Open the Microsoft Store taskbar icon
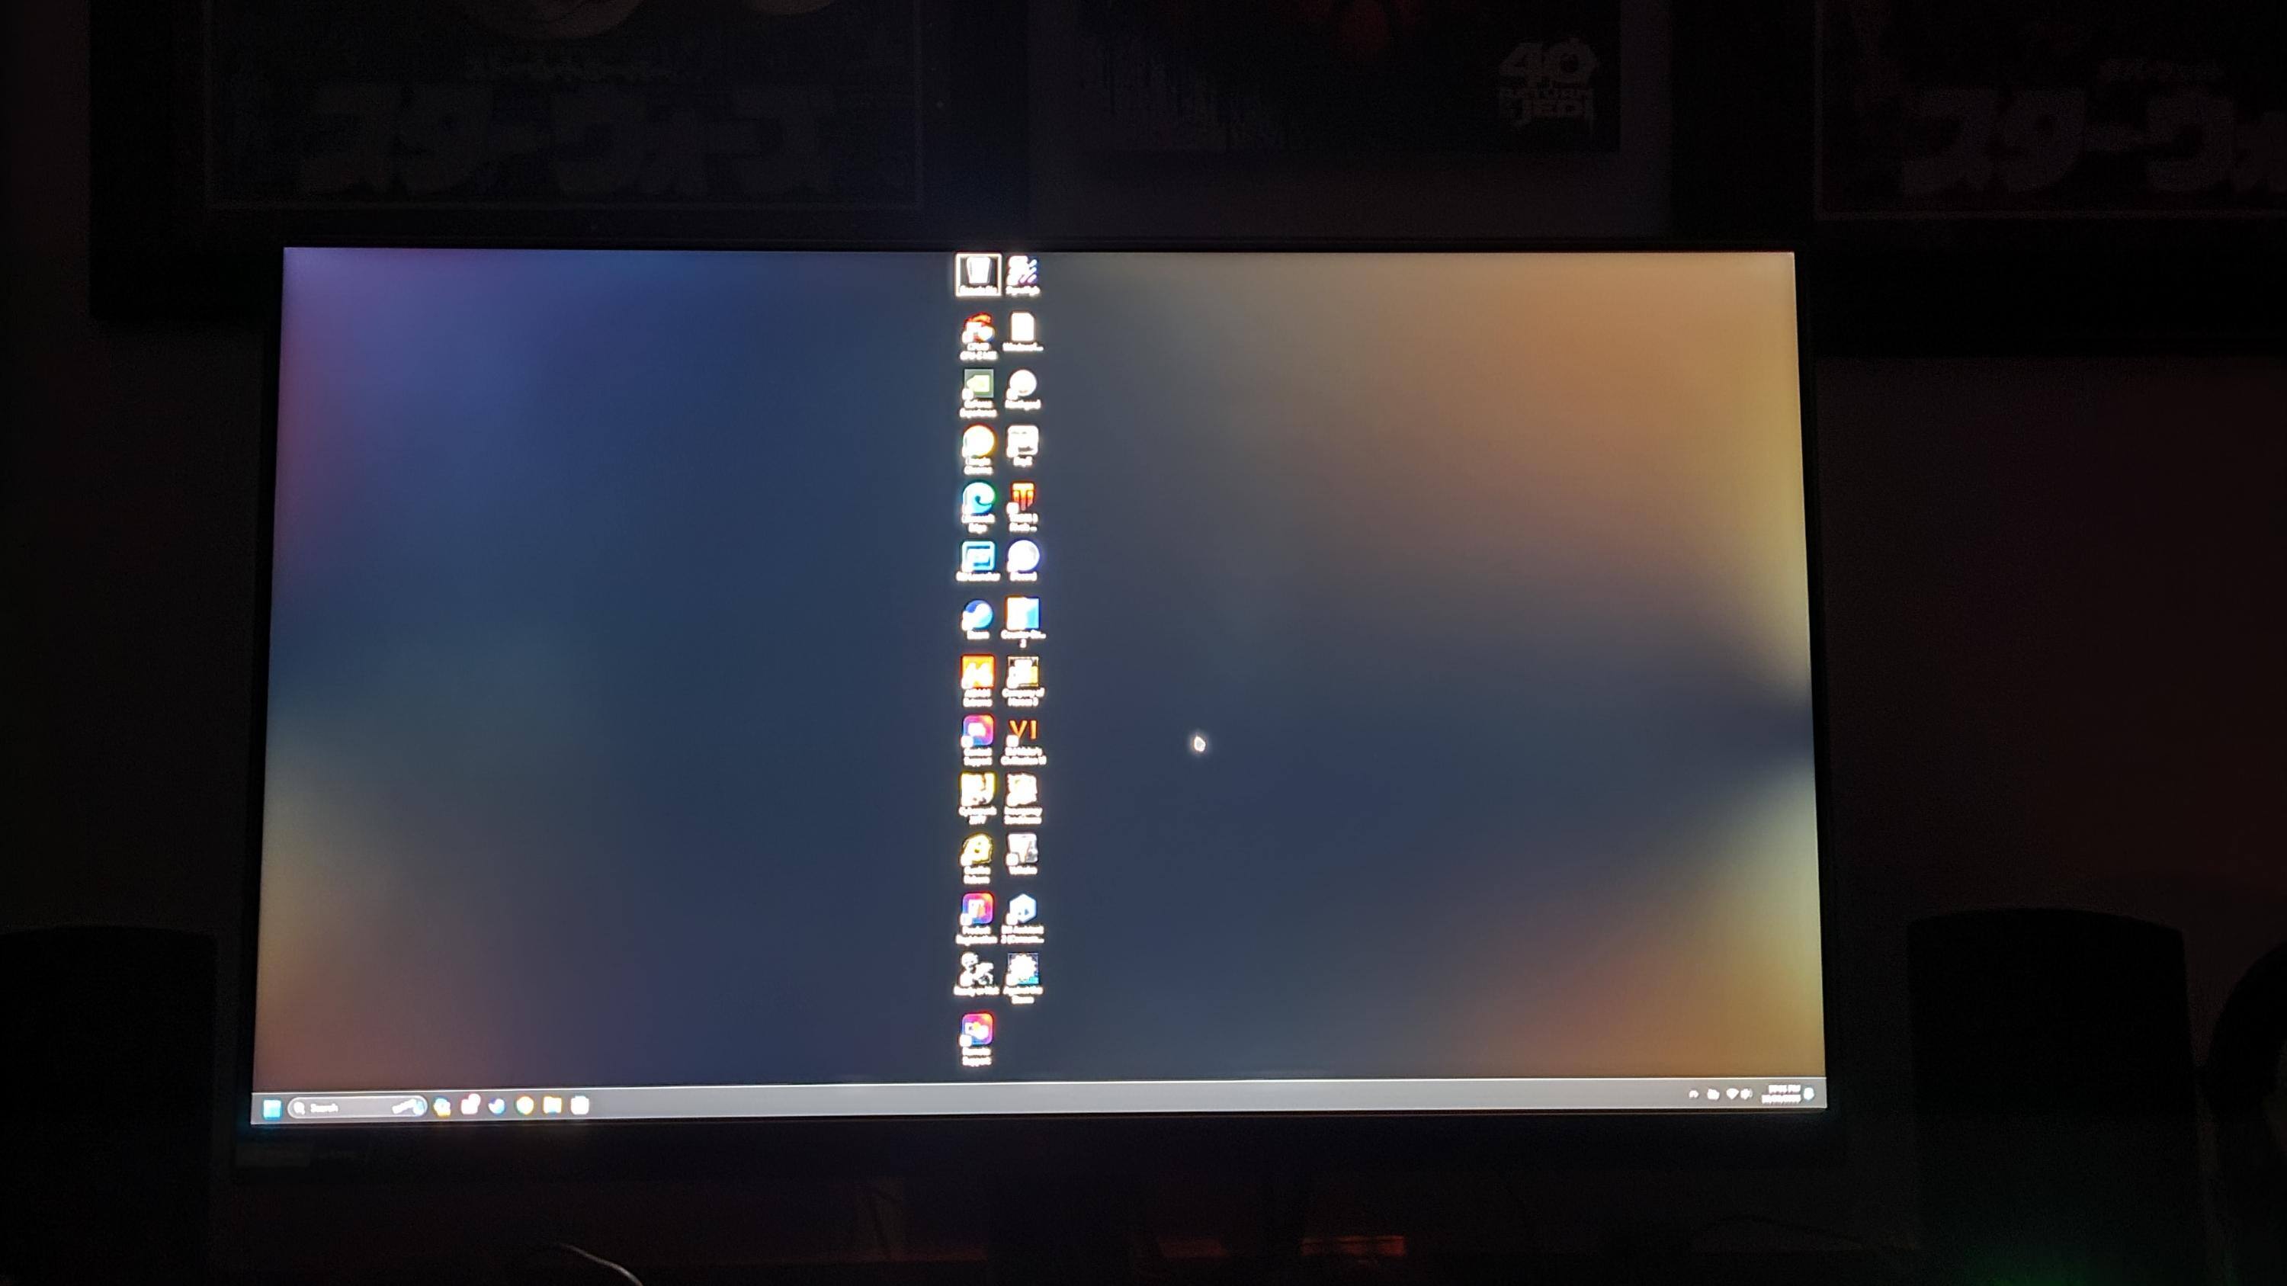The width and height of the screenshot is (2287, 1286). (x=579, y=1105)
